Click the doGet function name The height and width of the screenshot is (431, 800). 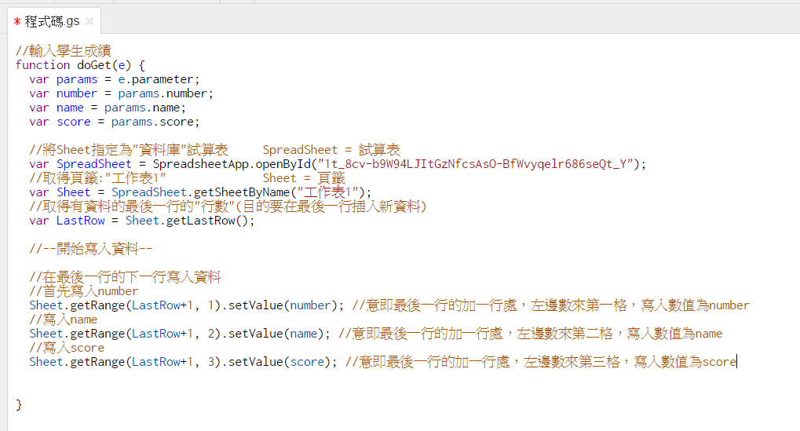(93, 65)
